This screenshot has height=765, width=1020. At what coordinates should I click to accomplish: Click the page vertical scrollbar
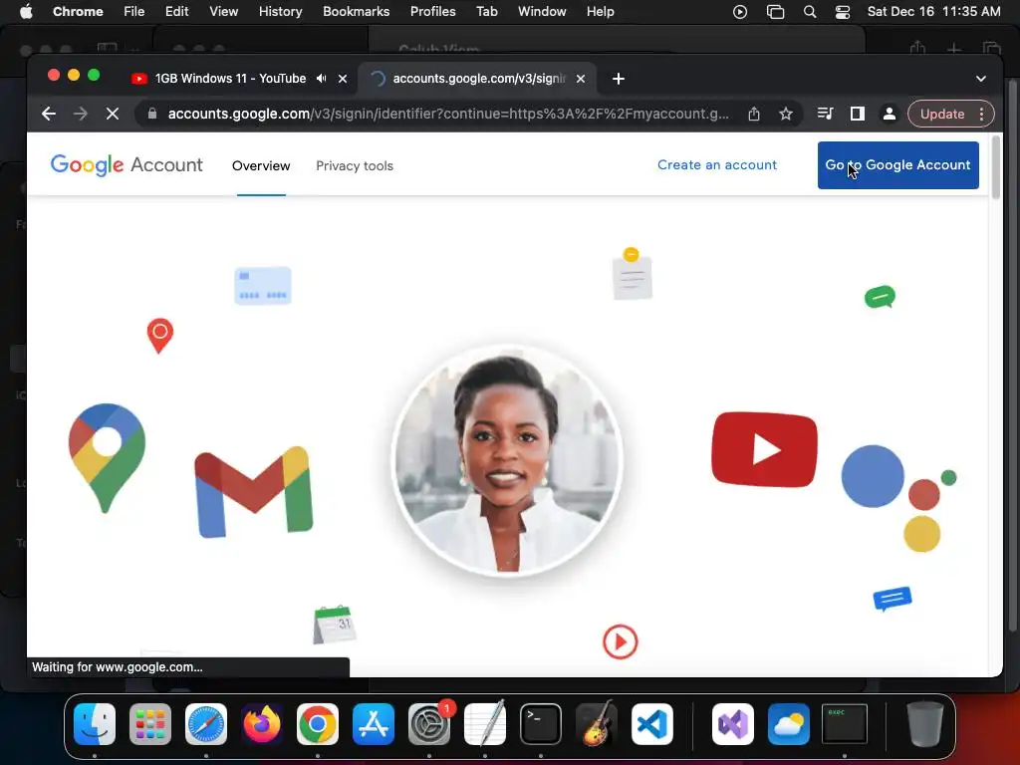click(x=996, y=168)
